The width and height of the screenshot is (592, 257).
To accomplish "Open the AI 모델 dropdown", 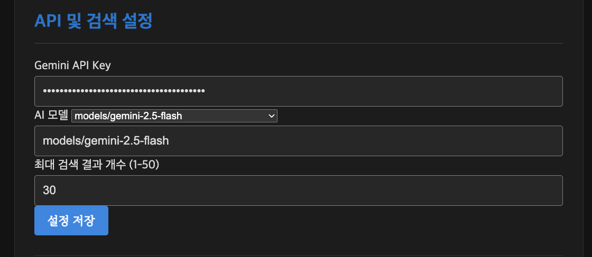I will [x=174, y=116].
